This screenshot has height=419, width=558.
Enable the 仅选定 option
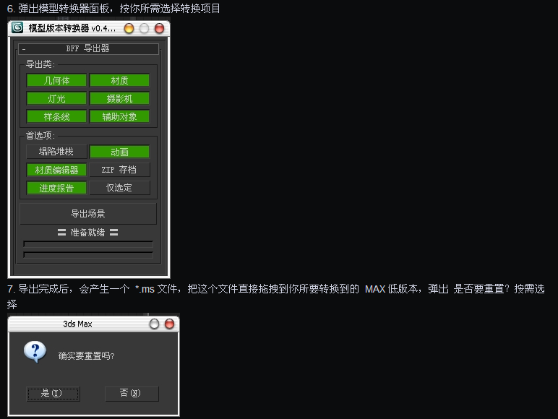pos(119,187)
